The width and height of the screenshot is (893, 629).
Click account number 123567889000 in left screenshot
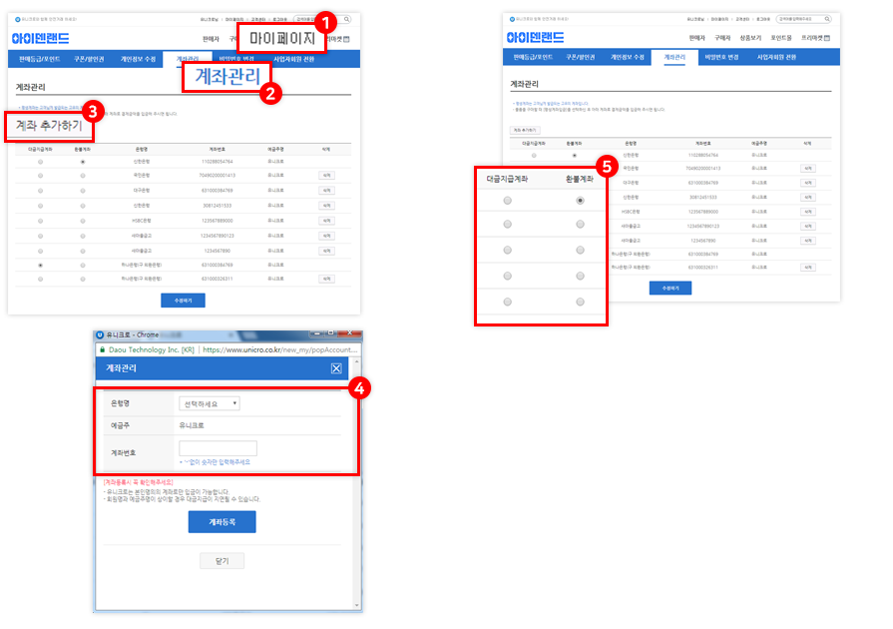pos(218,221)
